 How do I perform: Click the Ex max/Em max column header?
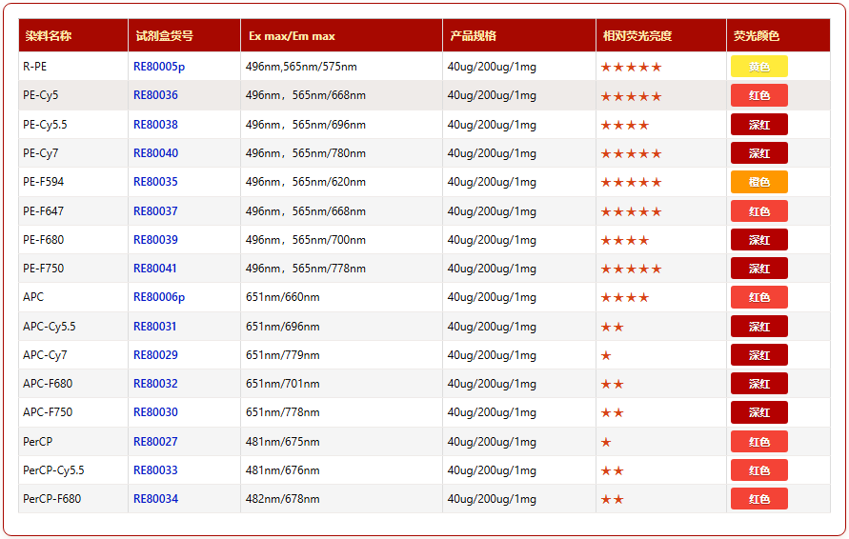click(292, 36)
